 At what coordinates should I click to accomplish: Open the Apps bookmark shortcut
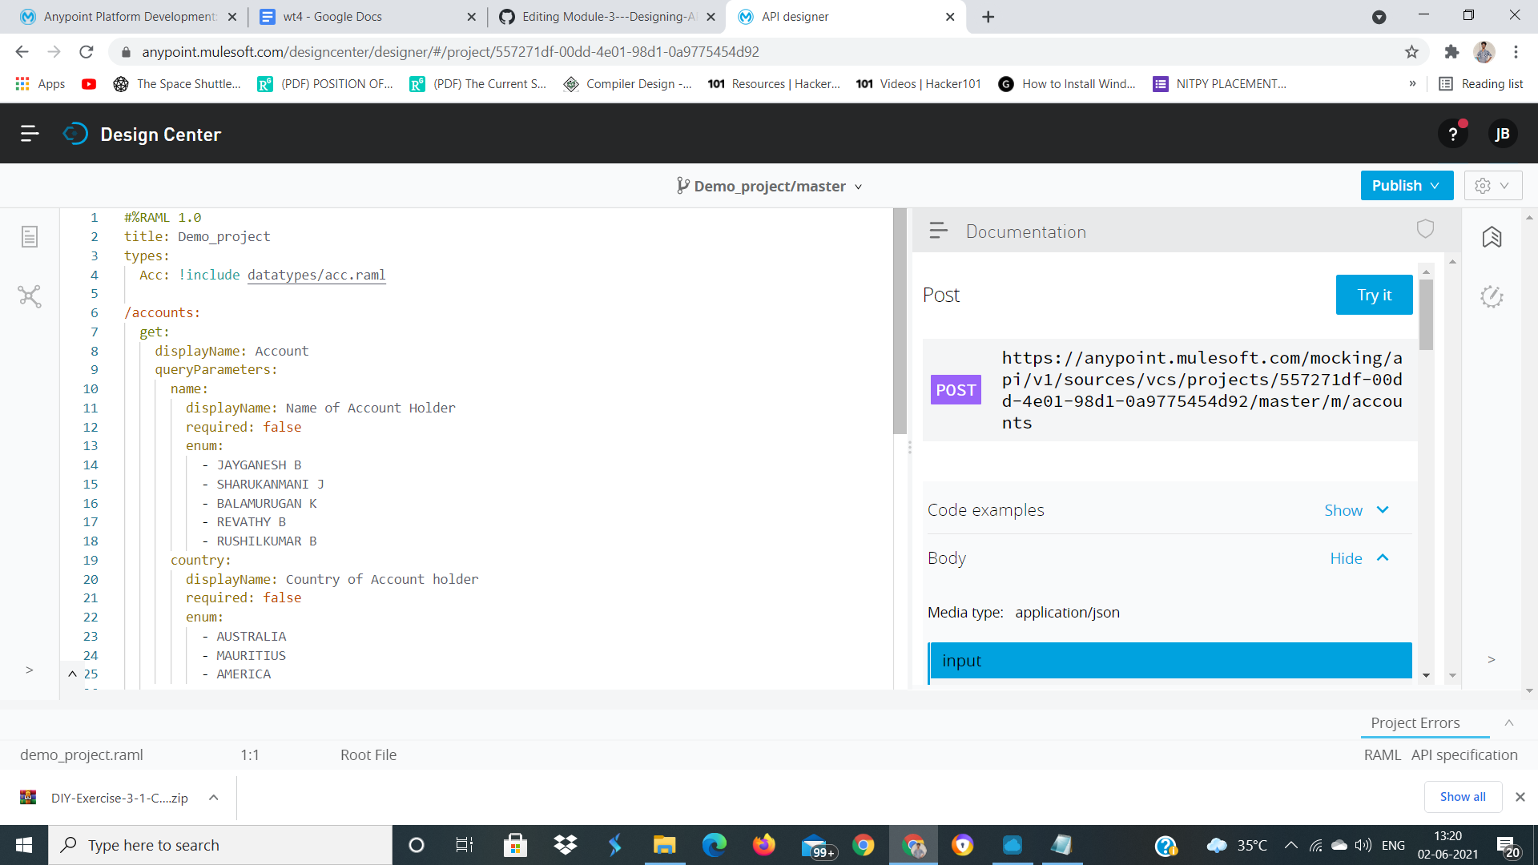(40, 84)
